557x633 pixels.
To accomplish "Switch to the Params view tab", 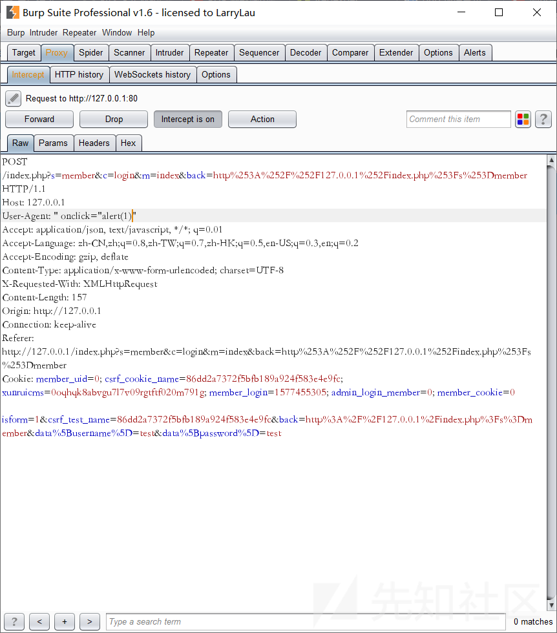I will pos(53,143).
